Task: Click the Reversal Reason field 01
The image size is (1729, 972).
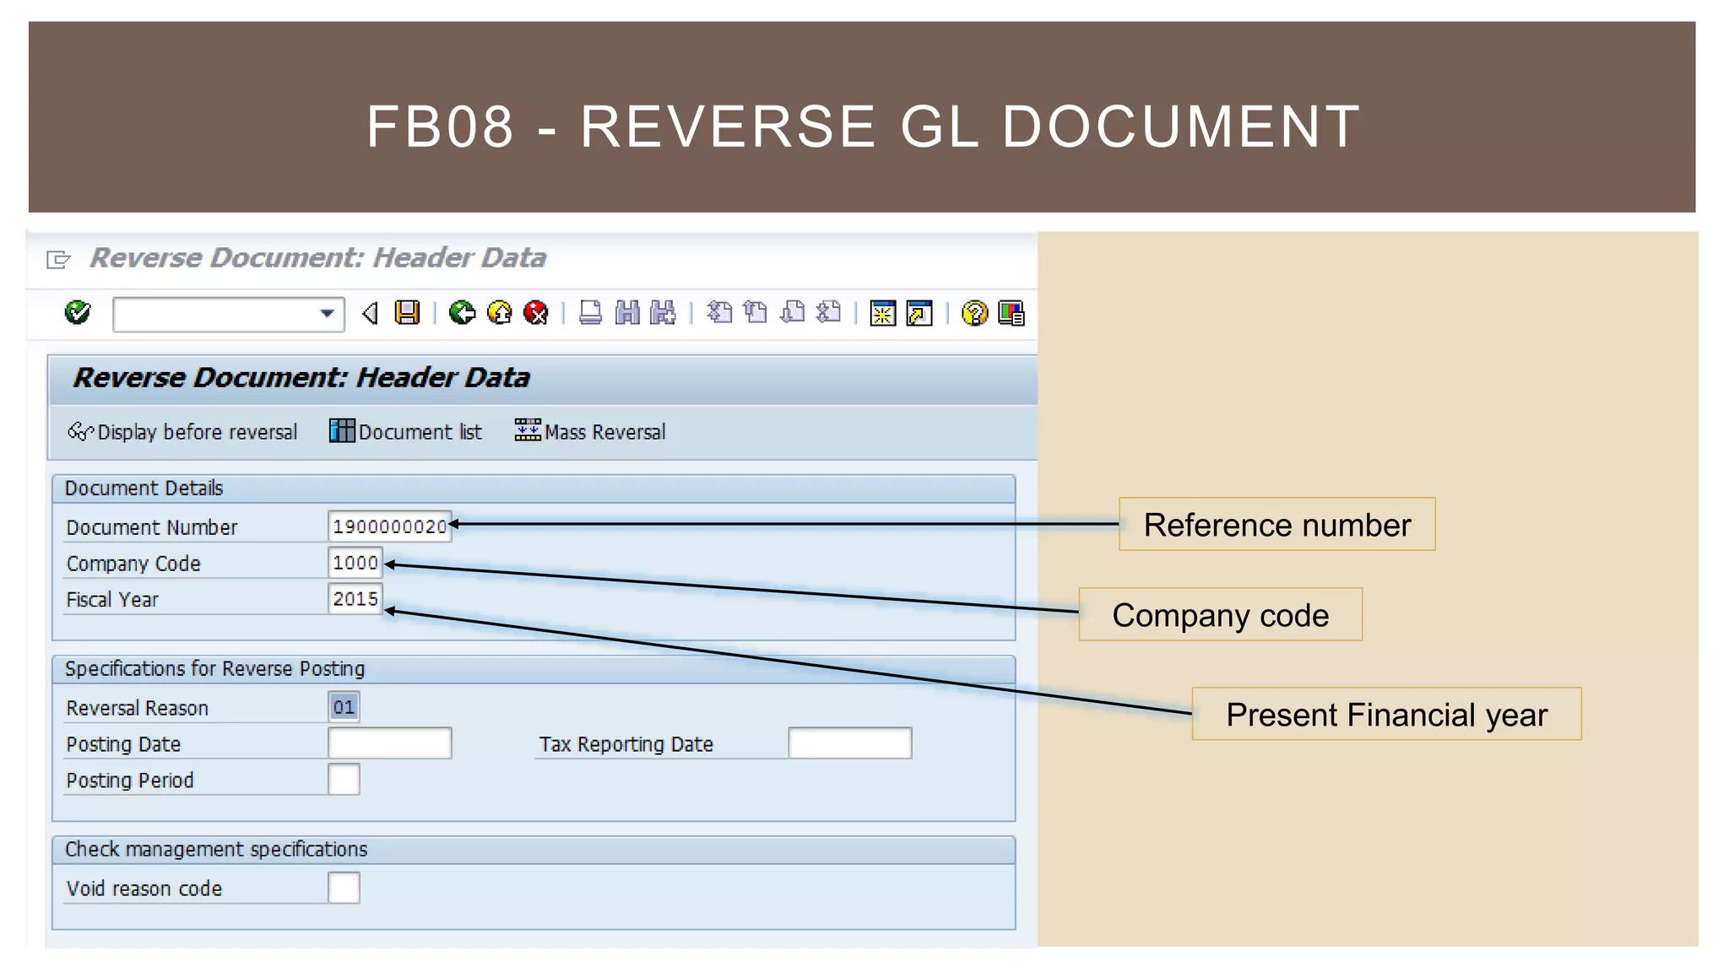Action: [344, 707]
